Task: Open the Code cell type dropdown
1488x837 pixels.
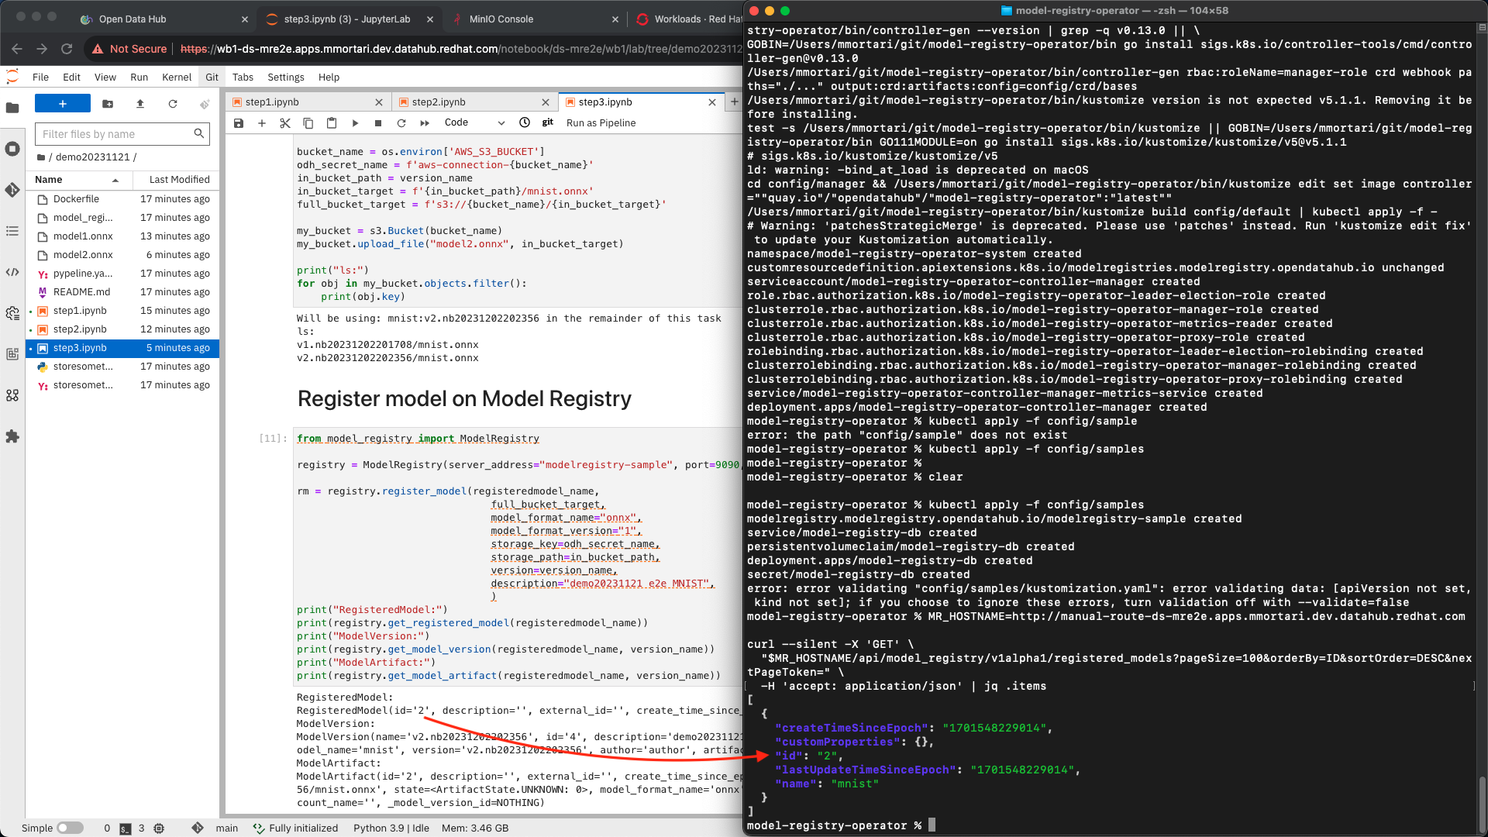Action: (x=474, y=122)
